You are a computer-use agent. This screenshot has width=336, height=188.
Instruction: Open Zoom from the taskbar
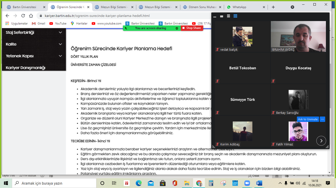pyautogui.click(x=247, y=183)
